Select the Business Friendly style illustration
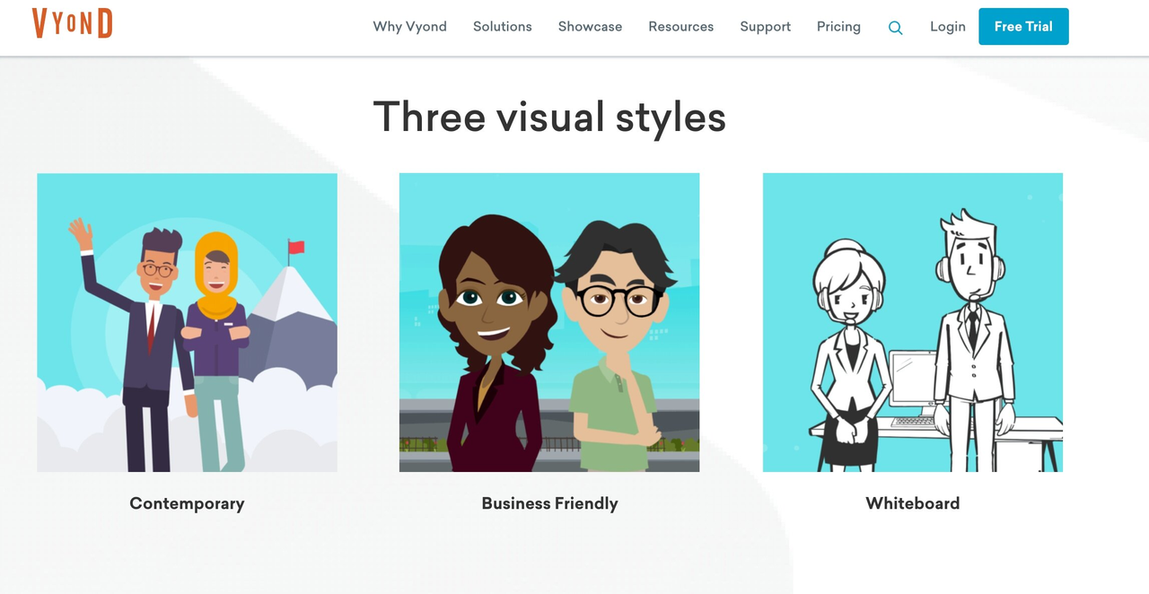The height and width of the screenshot is (594, 1149). coord(549,322)
